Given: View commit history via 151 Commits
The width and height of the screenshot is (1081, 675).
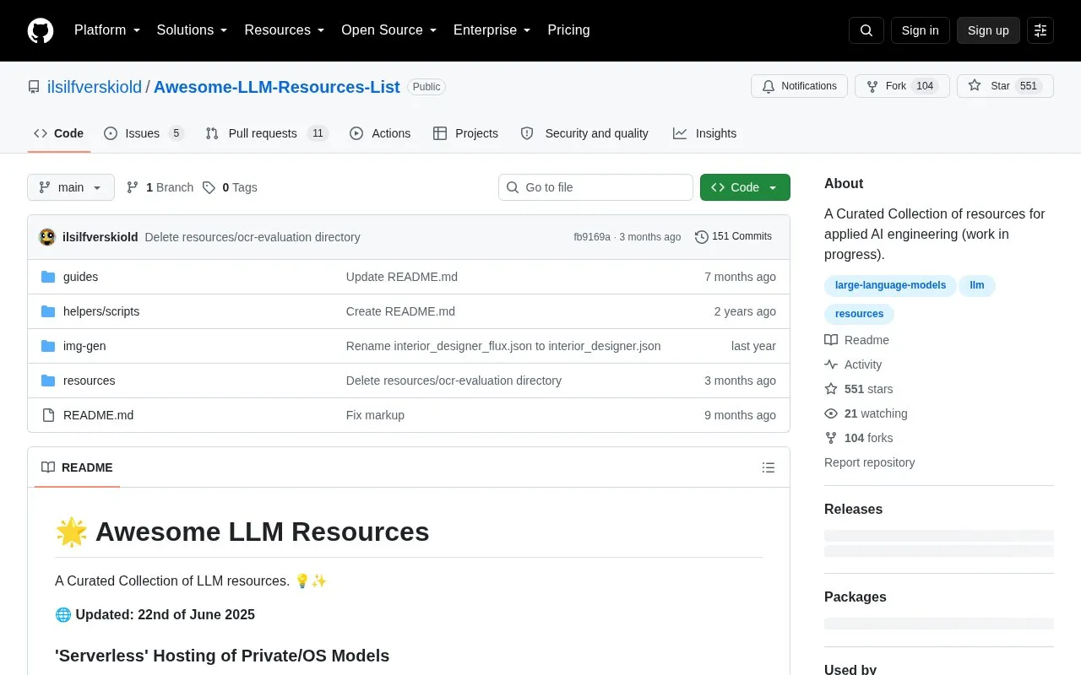Looking at the screenshot, I should click(x=733, y=237).
